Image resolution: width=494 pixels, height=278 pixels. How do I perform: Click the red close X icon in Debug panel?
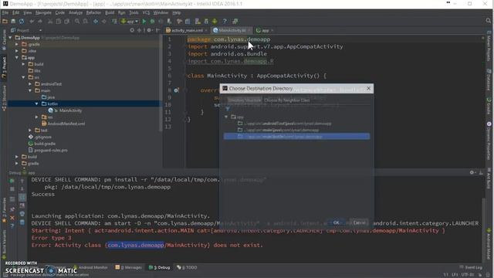[12, 218]
